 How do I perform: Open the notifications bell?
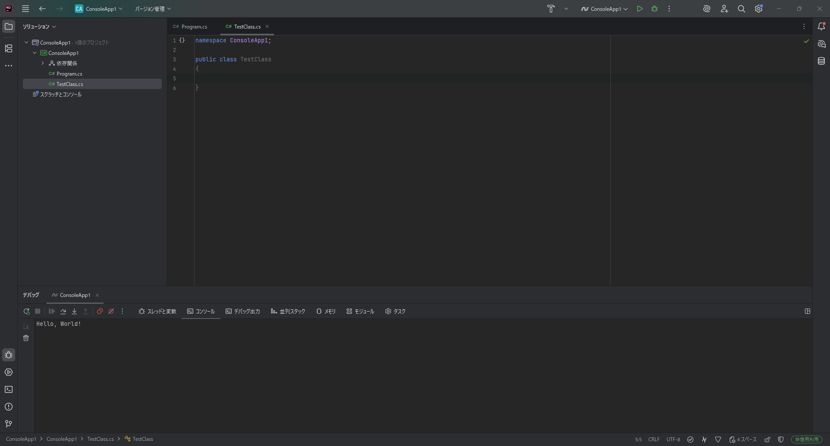pos(821,26)
